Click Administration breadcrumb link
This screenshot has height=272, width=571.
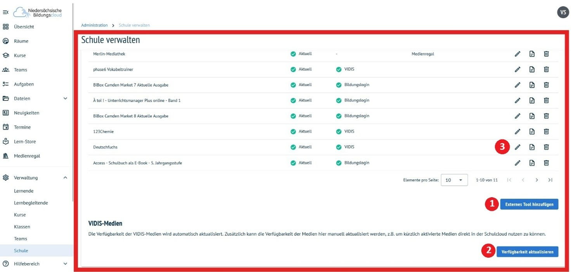94,25
